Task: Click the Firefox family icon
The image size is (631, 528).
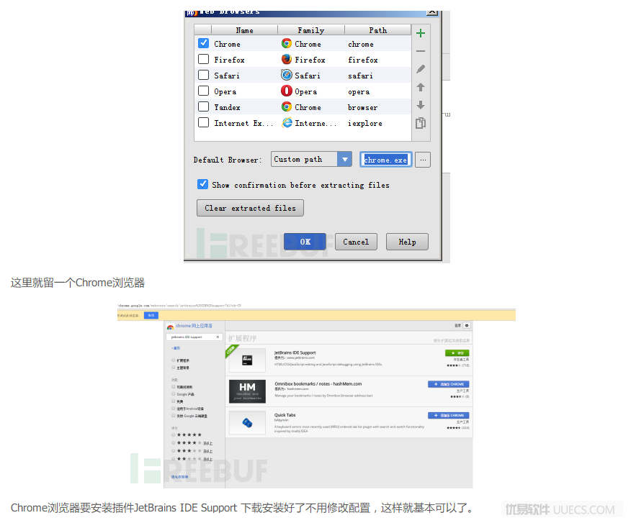Action: (287, 60)
